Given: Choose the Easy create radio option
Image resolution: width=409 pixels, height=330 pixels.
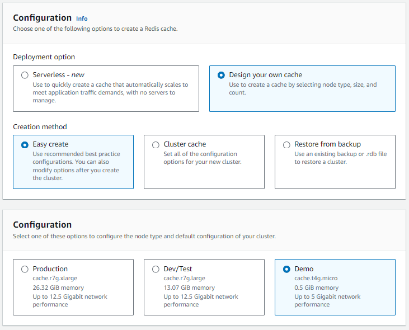Looking at the screenshot, I should click(x=25, y=145).
